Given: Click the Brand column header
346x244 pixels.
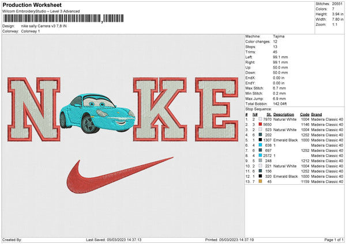Looking at the screenshot, I should pos(317,115).
